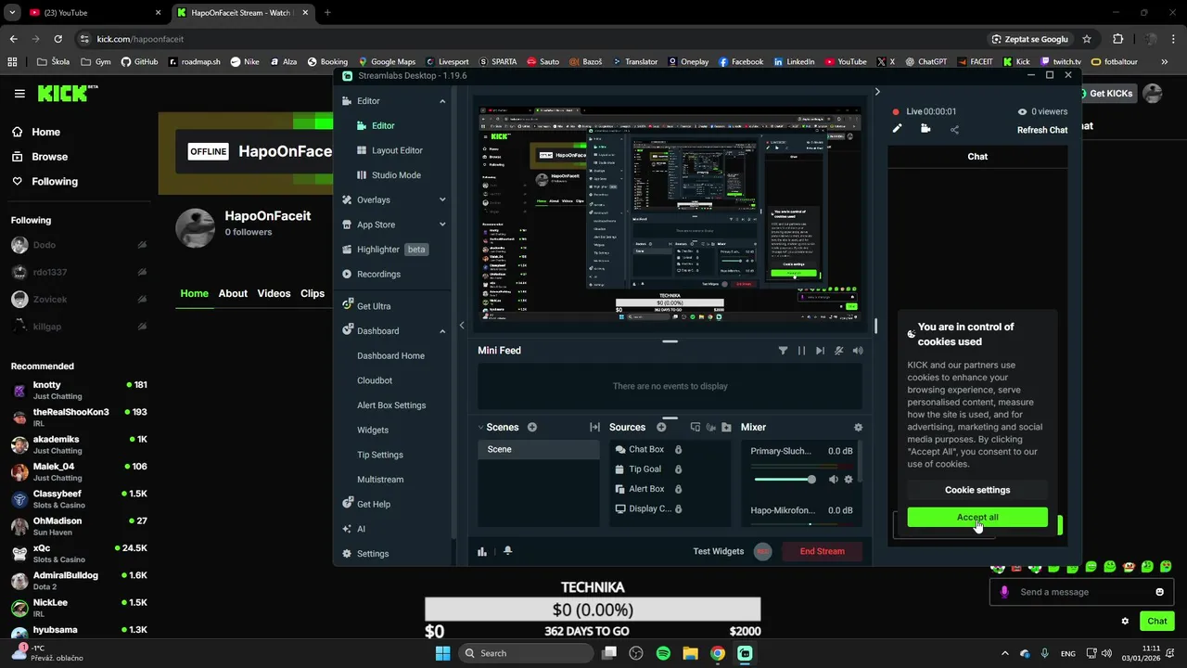Viewport: 1187px width, 668px height.
Task: Toggle Mini Feed sound with the speaker icon
Action: pos(857,351)
